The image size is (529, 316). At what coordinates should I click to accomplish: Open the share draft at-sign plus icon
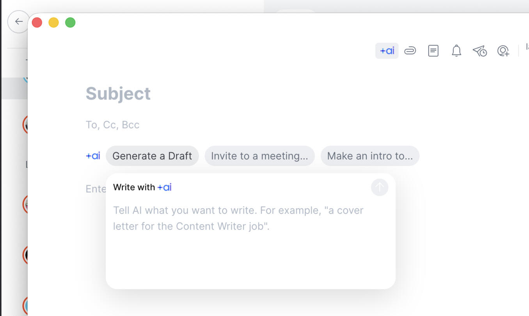point(503,51)
